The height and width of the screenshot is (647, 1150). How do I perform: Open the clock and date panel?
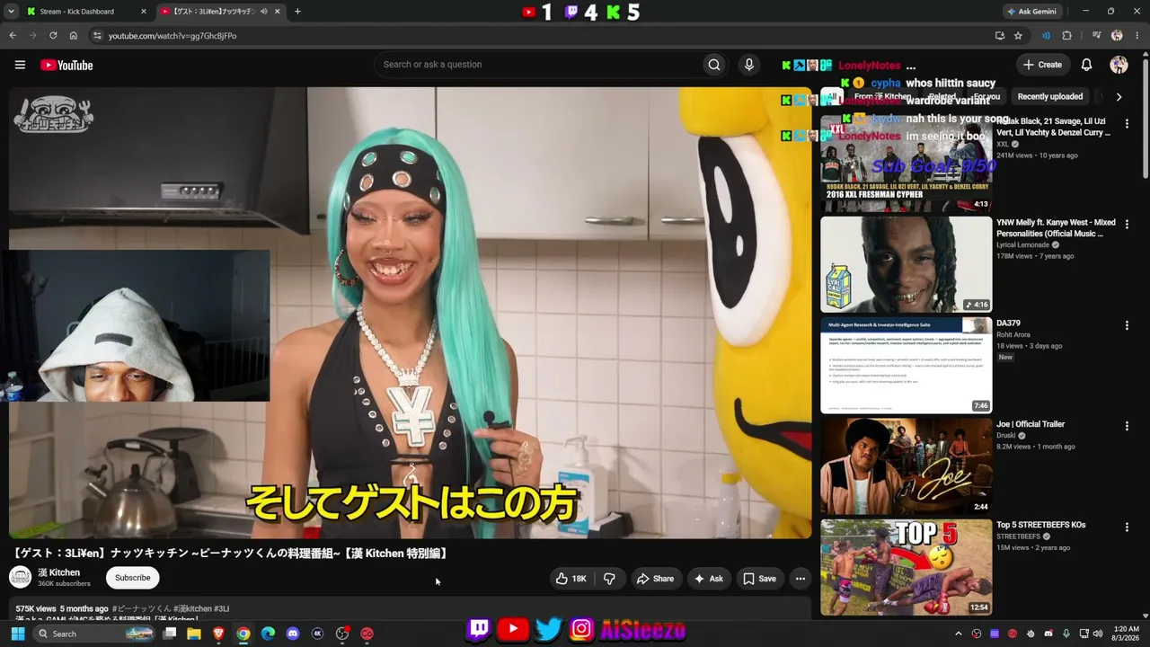pos(1126,634)
